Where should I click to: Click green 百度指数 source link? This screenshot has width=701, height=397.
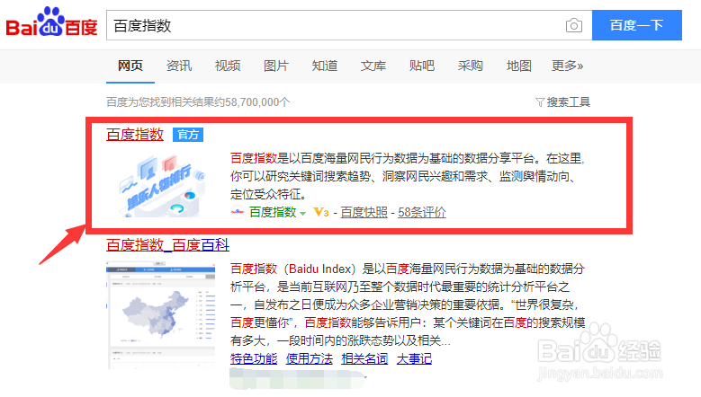pos(273,212)
